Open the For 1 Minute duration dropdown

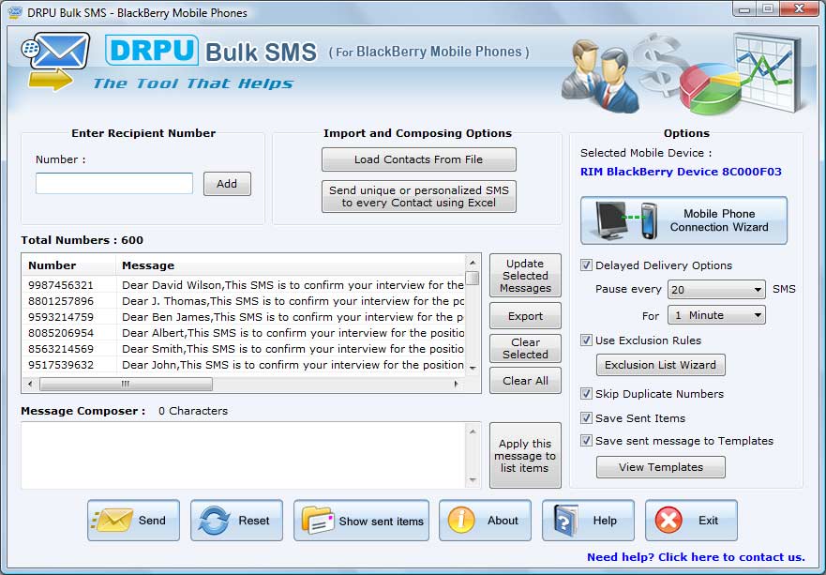tap(716, 315)
